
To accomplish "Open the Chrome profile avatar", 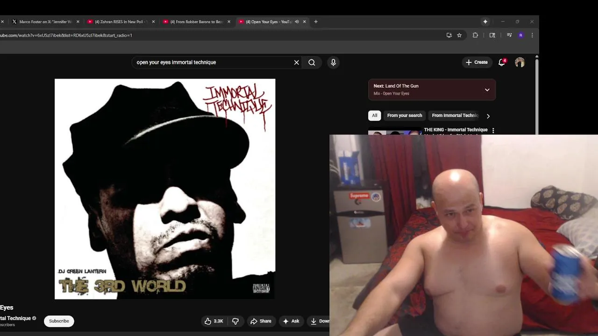I will coord(521,35).
